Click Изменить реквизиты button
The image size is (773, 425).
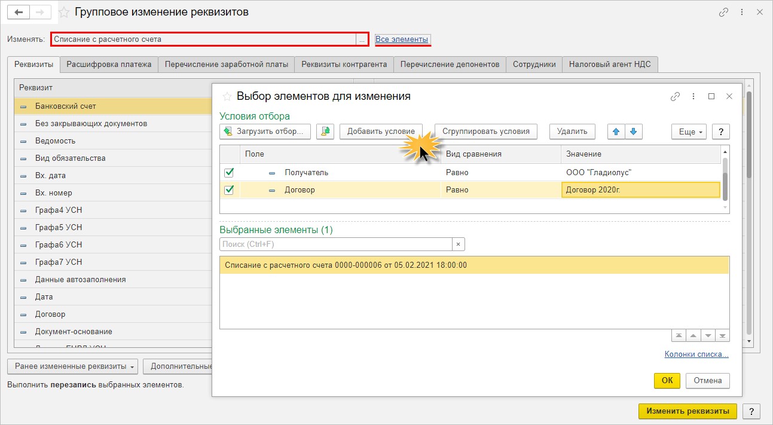click(x=688, y=411)
